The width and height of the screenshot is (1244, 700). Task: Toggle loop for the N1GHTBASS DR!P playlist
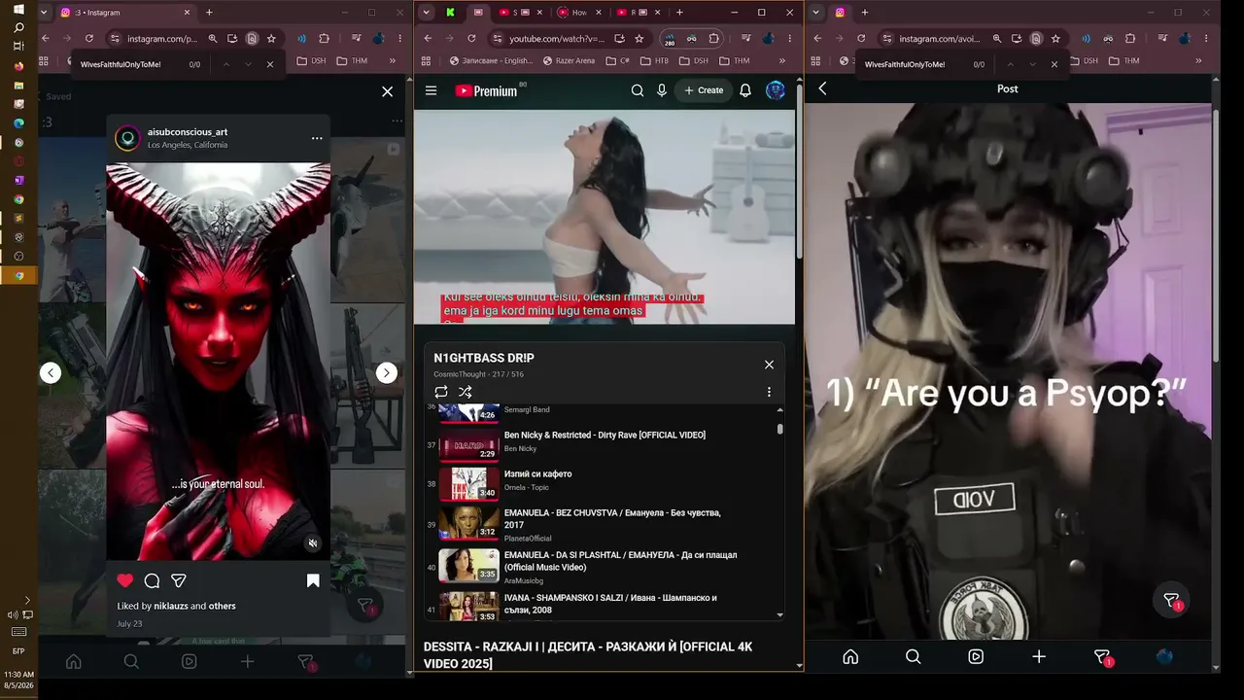(x=441, y=392)
